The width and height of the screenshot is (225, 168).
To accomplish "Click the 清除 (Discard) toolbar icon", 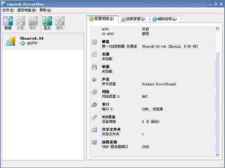I will pos(60,23).
